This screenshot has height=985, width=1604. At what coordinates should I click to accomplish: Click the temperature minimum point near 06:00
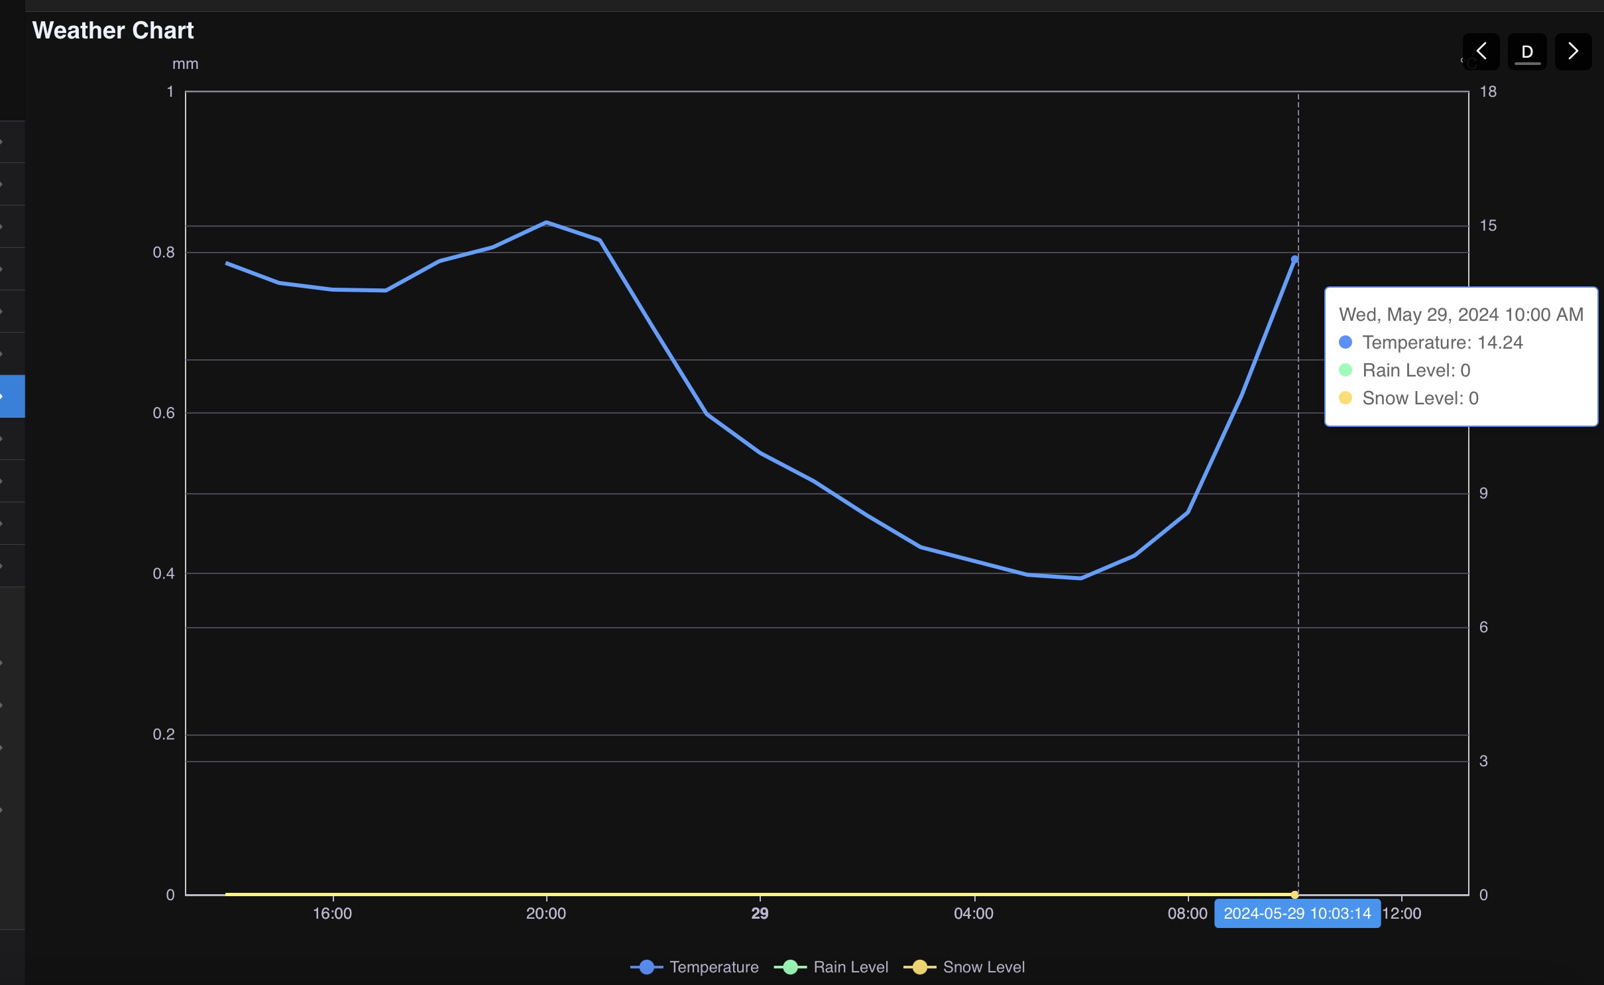1081,578
